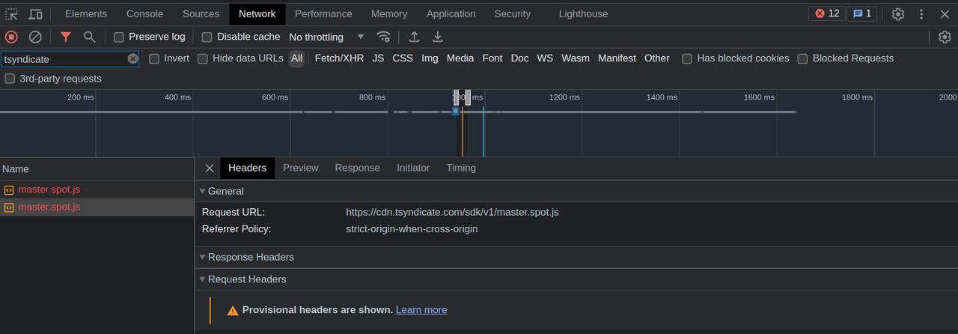Image resolution: width=958 pixels, height=334 pixels.
Task: Open the Learn more link
Action: pos(421,310)
